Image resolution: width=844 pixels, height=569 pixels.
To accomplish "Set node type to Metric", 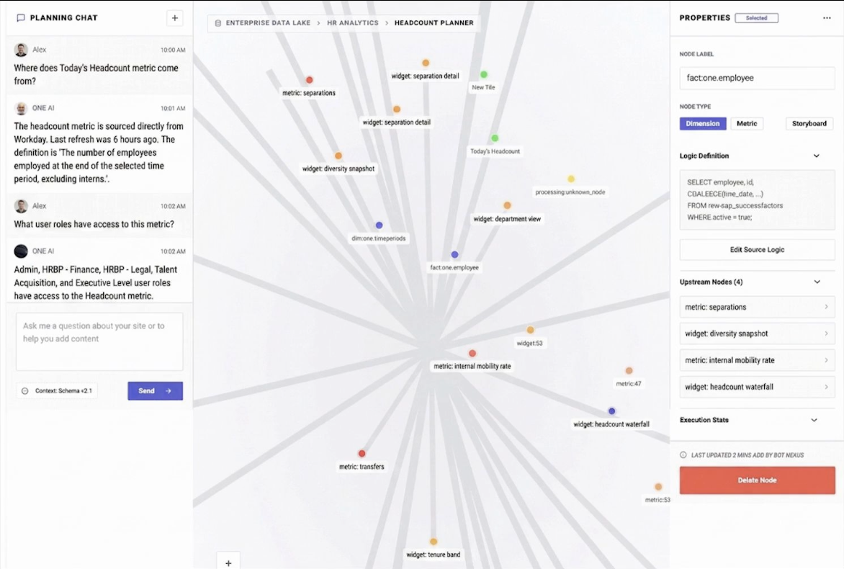I will [x=747, y=123].
